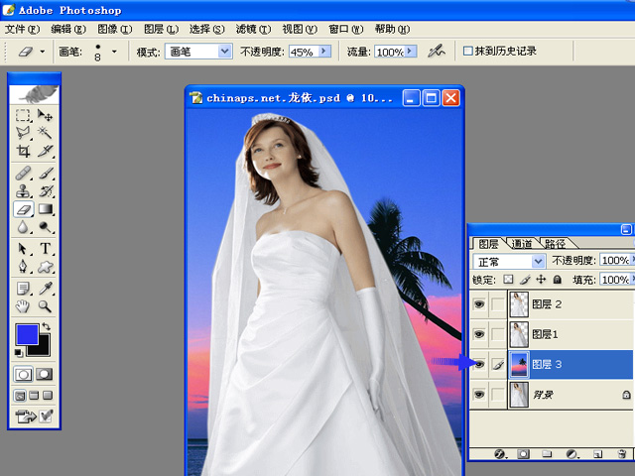Select the Magic Wand tool
This screenshot has height=476, width=635.
[x=45, y=133]
